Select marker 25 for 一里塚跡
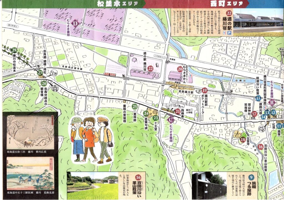 pyautogui.click(x=135, y=106)
